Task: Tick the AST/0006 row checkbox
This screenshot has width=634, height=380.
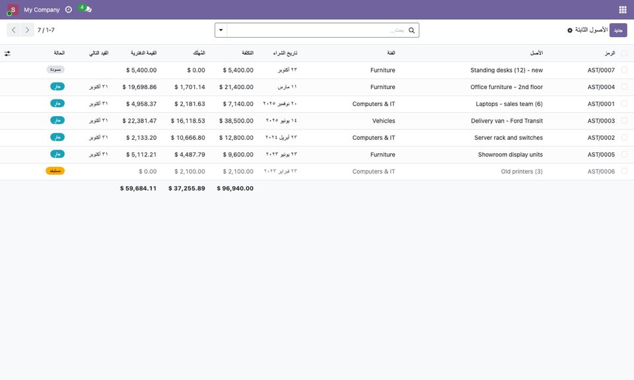Action: click(624, 172)
